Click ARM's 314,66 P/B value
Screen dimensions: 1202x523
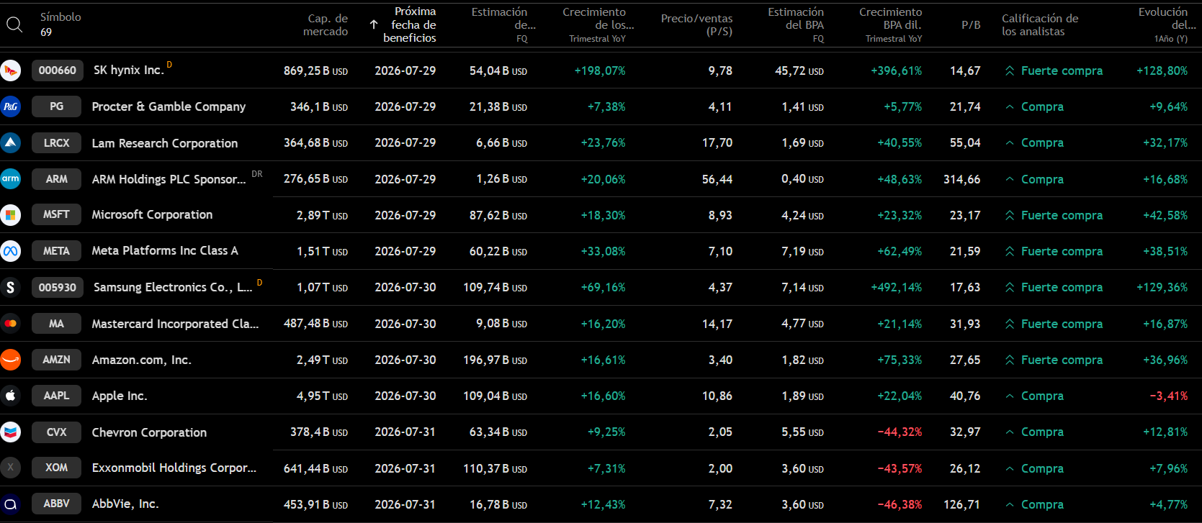(x=962, y=179)
